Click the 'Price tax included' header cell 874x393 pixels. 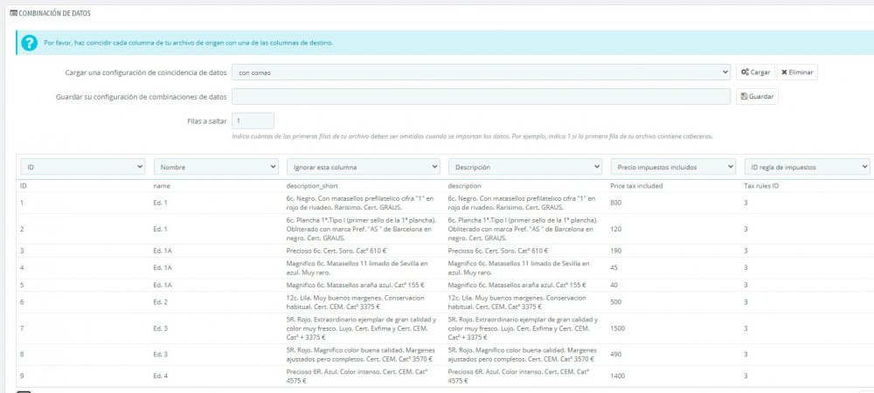click(x=636, y=186)
